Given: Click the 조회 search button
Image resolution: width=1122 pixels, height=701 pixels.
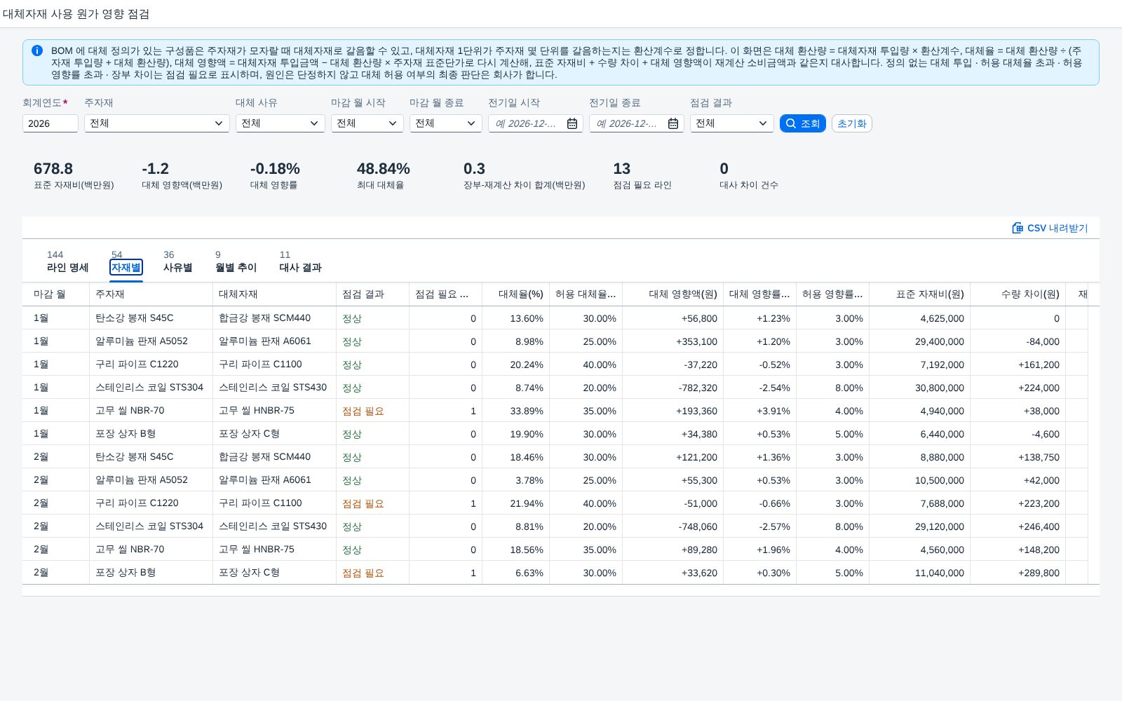Looking at the screenshot, I should click(x=803, y=123).
